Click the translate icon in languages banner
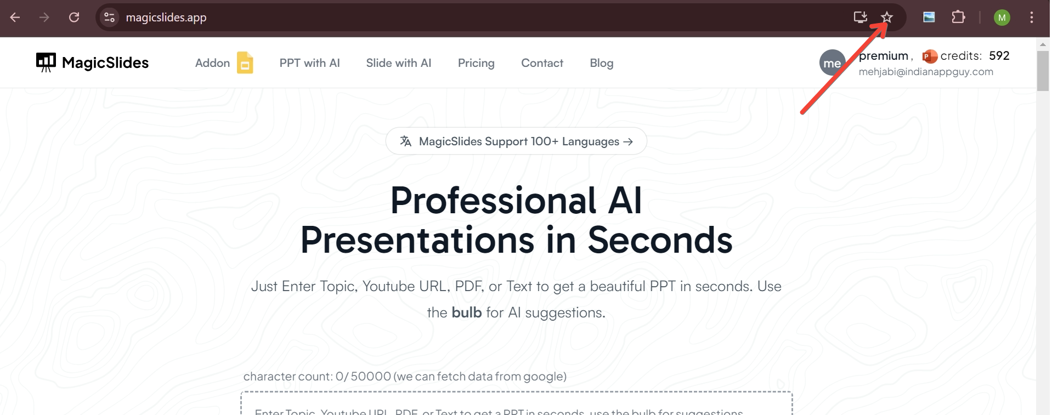 tap(406, 141)
